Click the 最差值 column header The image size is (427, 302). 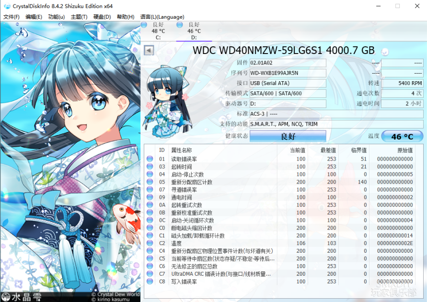click(x=328, y=150)
